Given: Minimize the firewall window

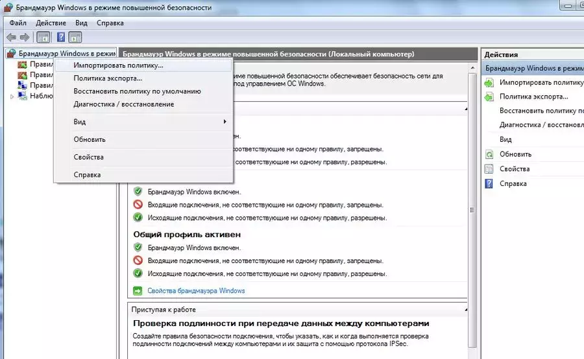Looking at the screenshot, I should click(x=568, y=5).
